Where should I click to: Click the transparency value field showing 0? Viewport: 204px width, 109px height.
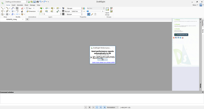tap(103, 11)
